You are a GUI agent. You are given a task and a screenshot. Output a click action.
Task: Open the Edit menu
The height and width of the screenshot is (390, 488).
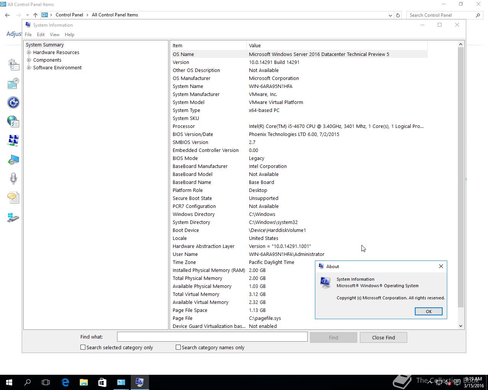40,35
